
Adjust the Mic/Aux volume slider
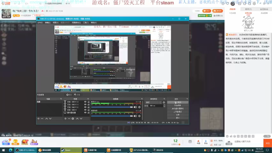click(x=112, y=107)
